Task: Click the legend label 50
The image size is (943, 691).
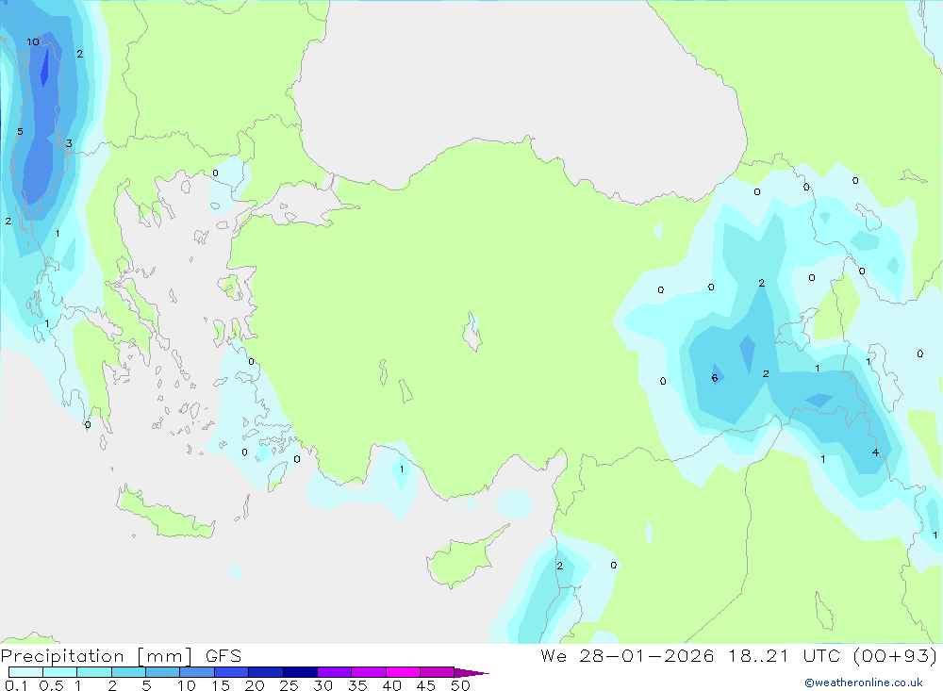Action: tap(460, 685)
